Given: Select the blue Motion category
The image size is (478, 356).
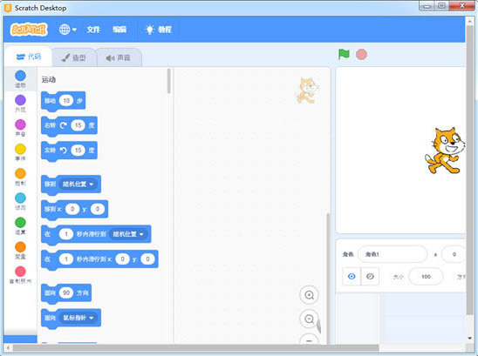Looking at the screenshot, I should click(x=20, y=79).
